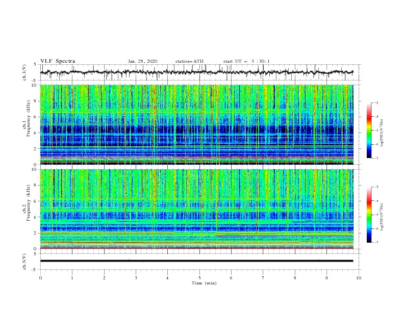Click the "4" tick on the time axis

point(167,278)
